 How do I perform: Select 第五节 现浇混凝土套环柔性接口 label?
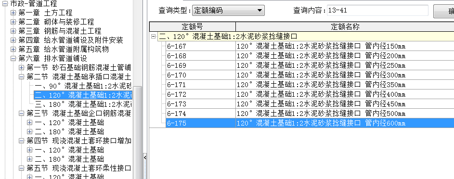(x=79, y=168)
